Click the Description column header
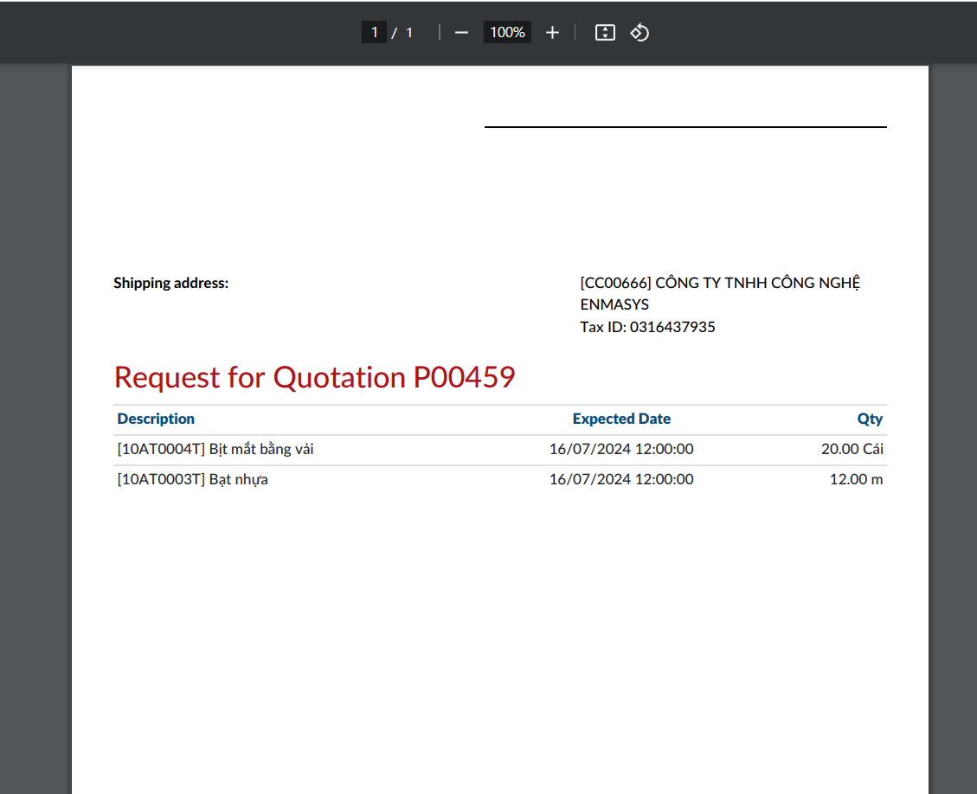The height and width of the screenshot is (794, 977). (156, 419)
